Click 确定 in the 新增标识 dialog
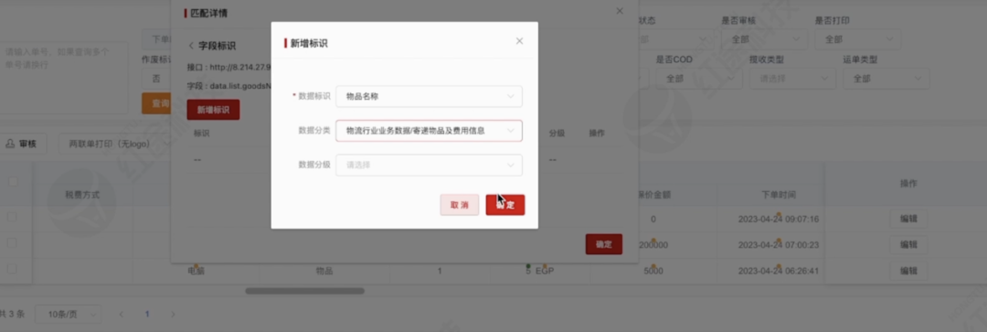This screenshot has width=987, height=332. click(505, 205)
